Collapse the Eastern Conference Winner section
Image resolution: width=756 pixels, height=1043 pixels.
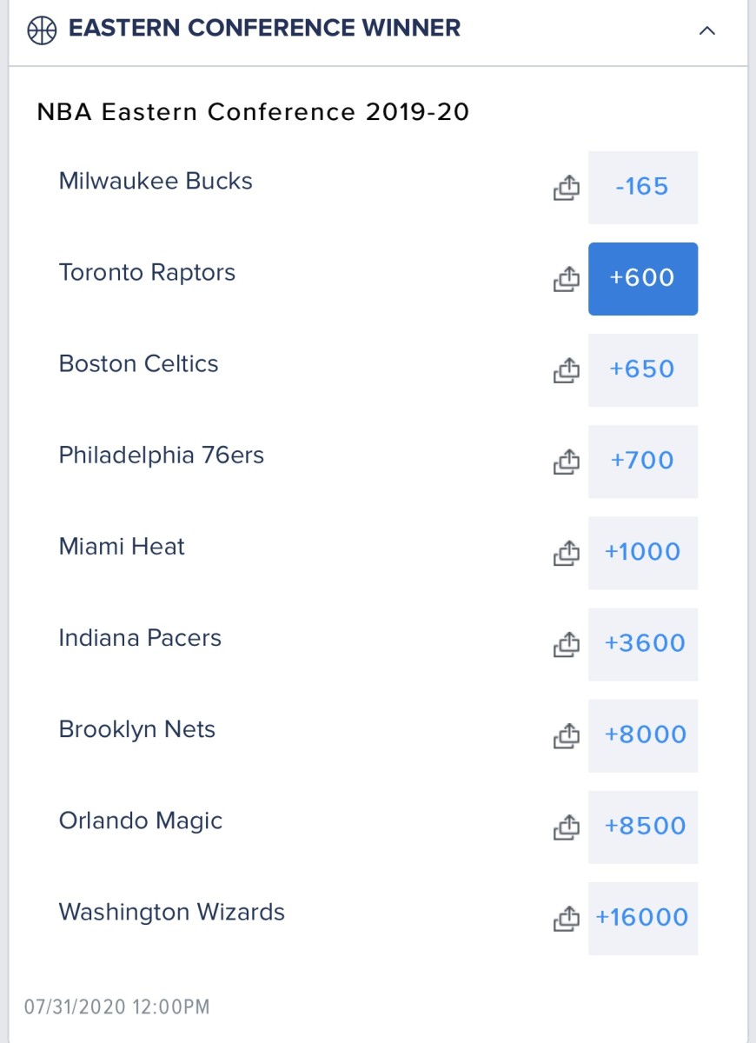pyautogui.click(x=707, y=30)
